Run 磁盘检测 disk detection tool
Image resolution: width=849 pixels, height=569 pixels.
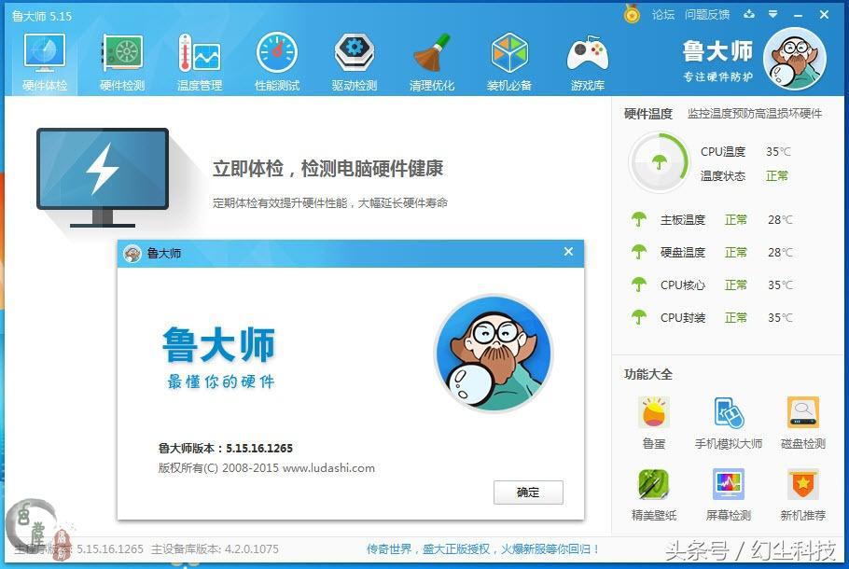point(802,412)
